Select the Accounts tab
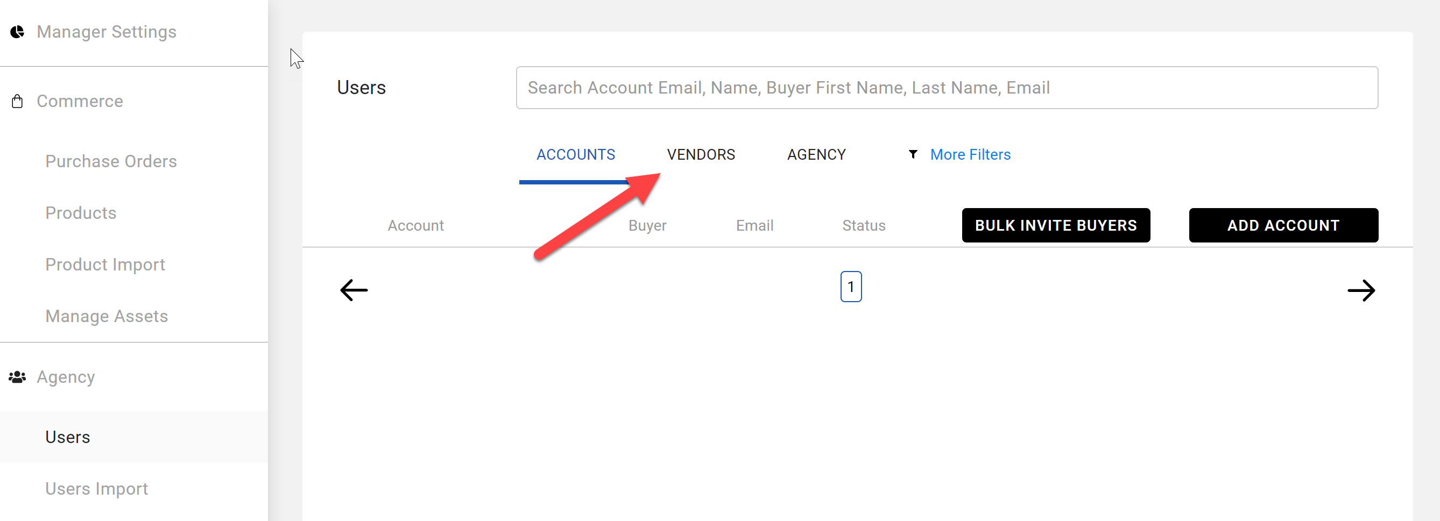This screenshot has width=1440, height=521. pyautogui.click(x=575, y=155)
